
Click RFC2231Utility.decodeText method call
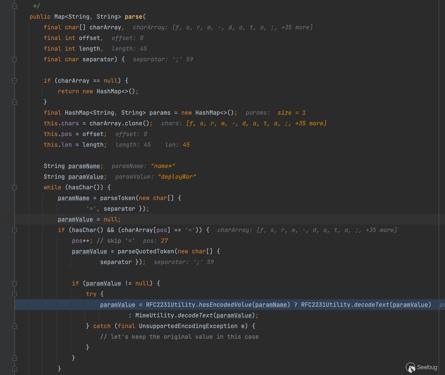[x=371, y=305]
